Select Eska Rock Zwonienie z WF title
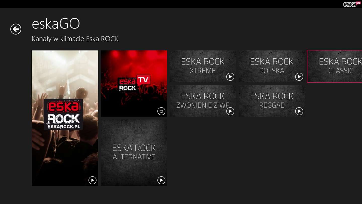This screenshot has width=362, height=204. click(x=203, y=100)
